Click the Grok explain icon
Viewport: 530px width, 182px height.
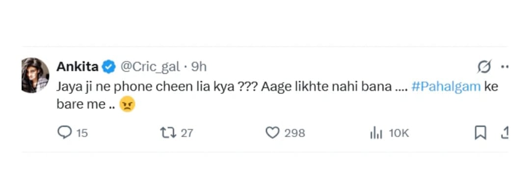[484, 67]
